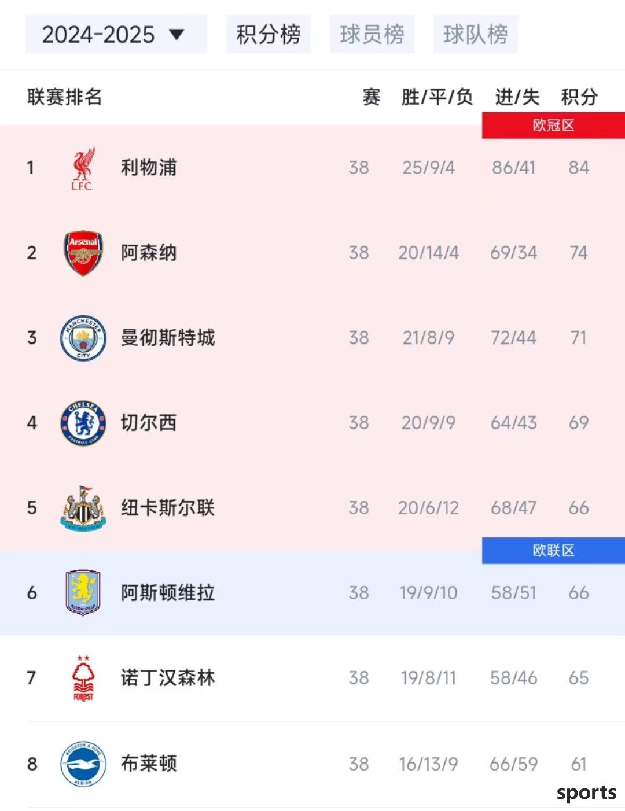Tap the Chelsea club badge
Viewport: 625px width, 811px height.
pyautogui.click(x=83, y=423)
